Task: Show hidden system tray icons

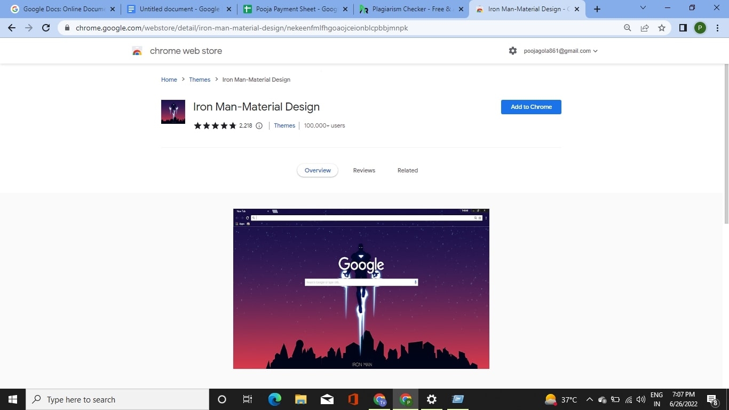Action: click(x=589, y=399)
